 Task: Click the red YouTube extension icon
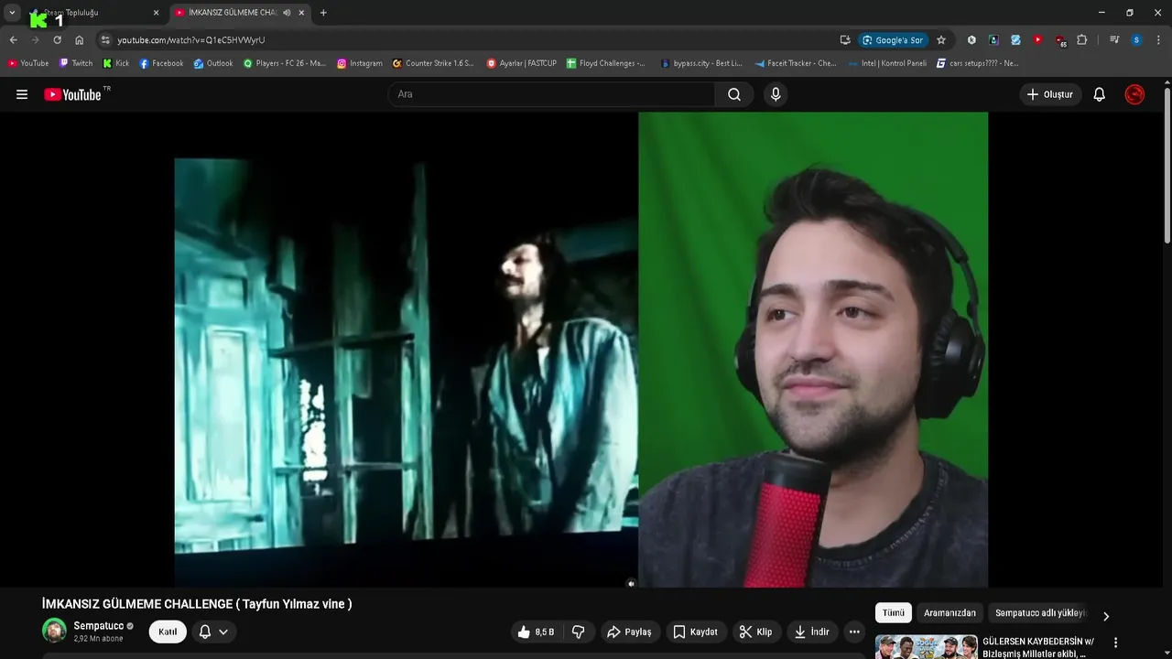coord(1037,40)
